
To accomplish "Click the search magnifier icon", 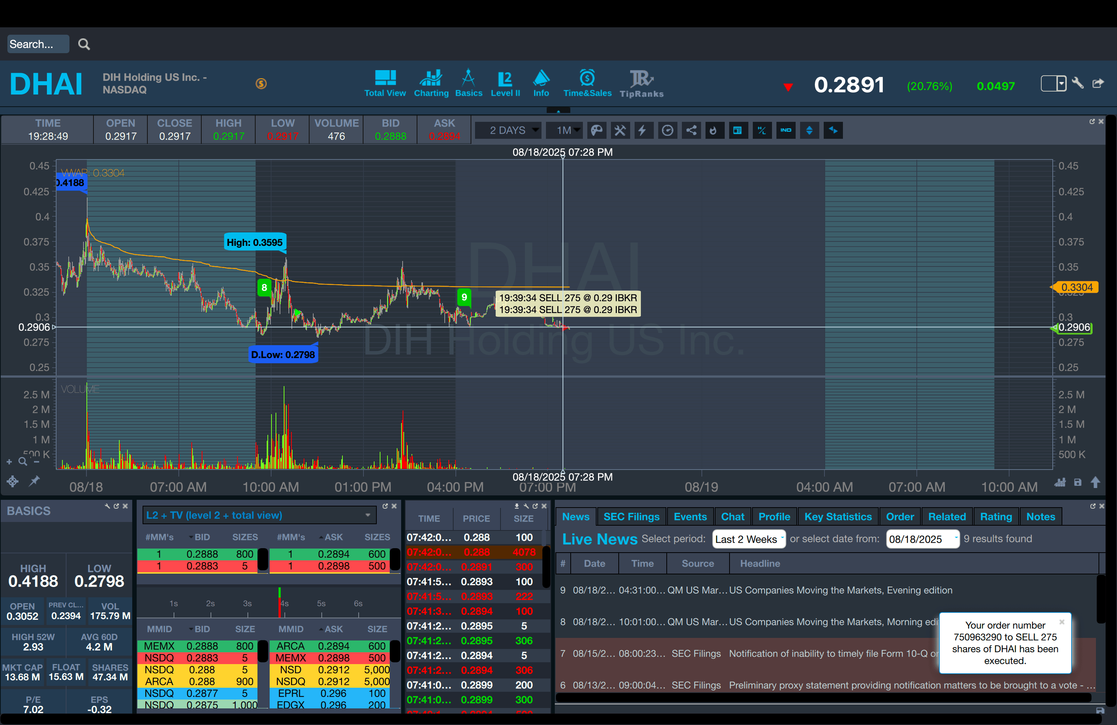I will click(84, 44).
